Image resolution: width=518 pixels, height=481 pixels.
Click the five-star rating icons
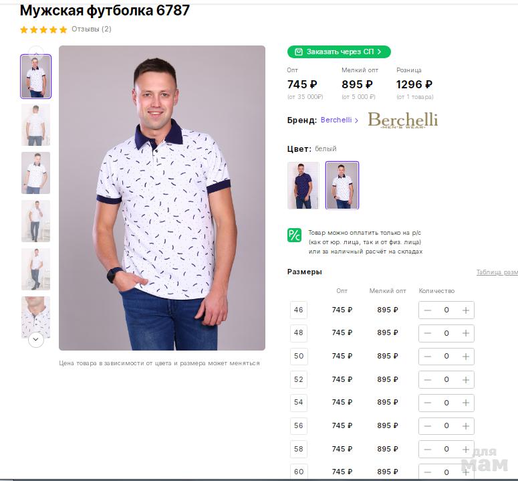[x=43, y=29]
